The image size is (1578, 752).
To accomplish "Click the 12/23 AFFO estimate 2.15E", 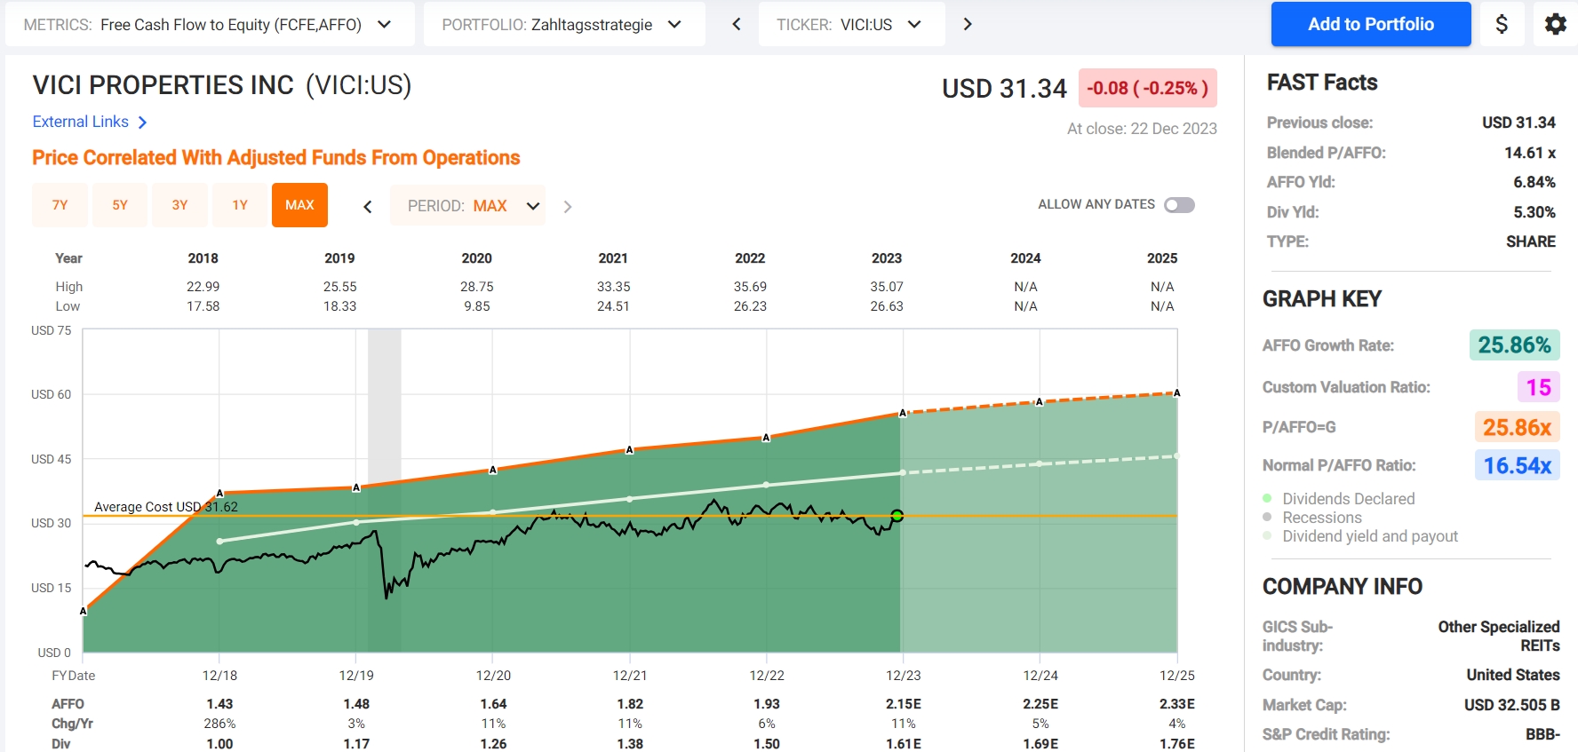I will (x=904, y=704).
